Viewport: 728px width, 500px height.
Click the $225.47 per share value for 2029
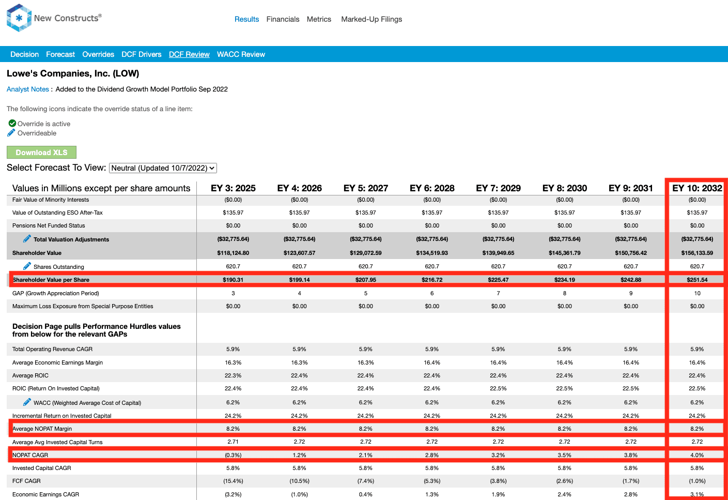point(499,280)
